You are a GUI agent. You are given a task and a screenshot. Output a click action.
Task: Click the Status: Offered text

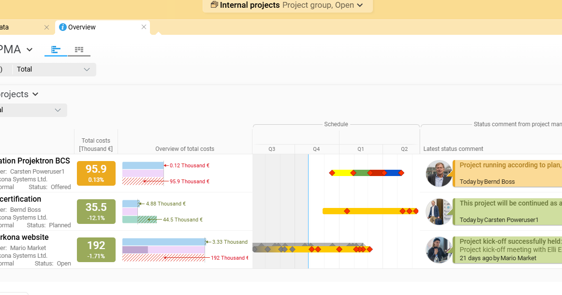tap(49, 187)
